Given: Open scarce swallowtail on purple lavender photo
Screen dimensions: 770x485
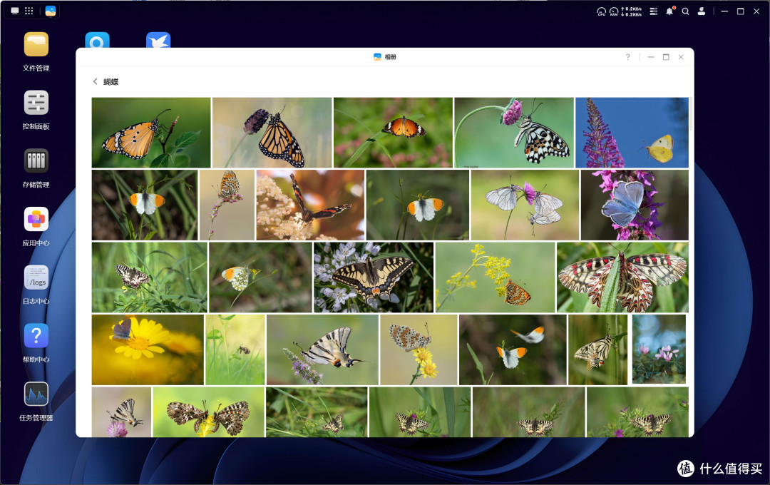Looking at the screenshot, I should pyautogui.click(x=323, y=349).
